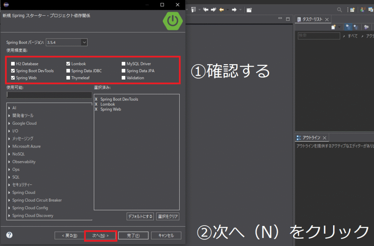Enable the Validation checkbox
374x246 pixels.
pos(123,78)
